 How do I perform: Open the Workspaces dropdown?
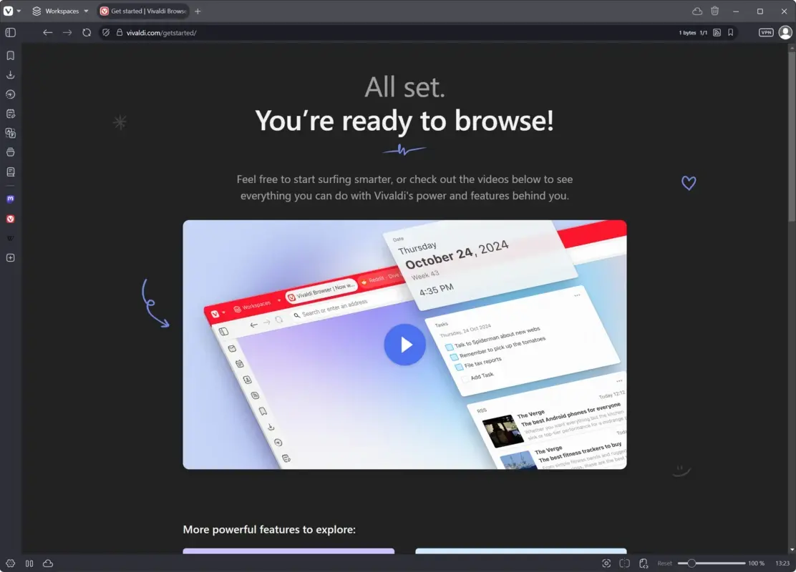[59, 11]
